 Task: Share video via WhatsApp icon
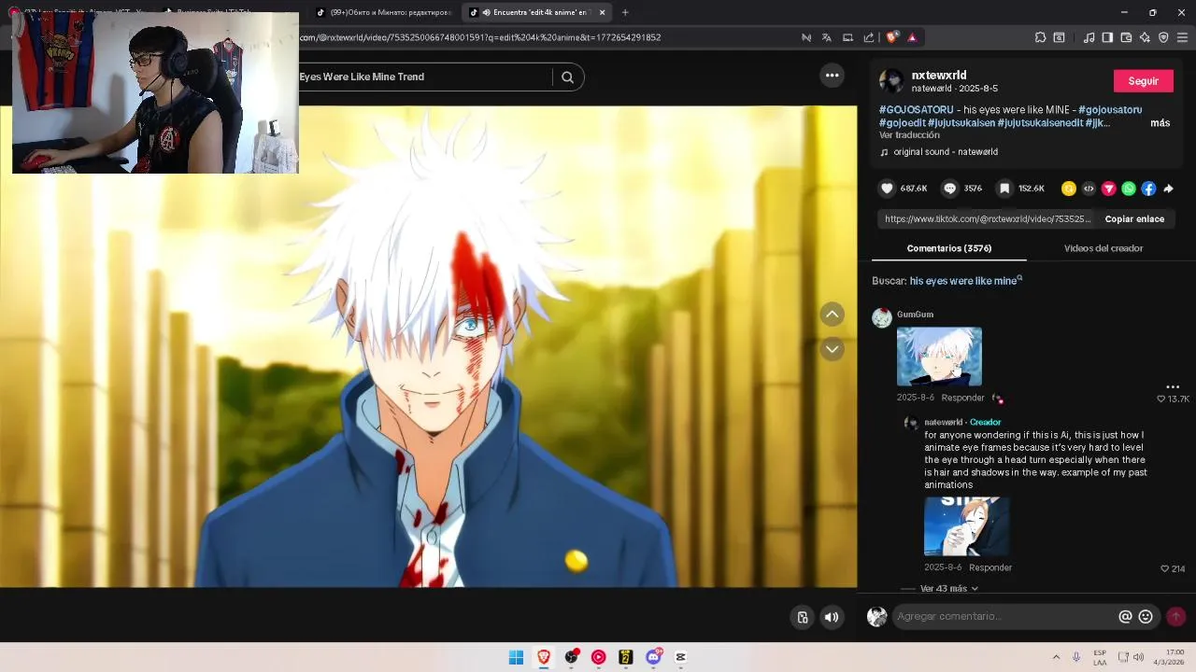[1129, 189]
